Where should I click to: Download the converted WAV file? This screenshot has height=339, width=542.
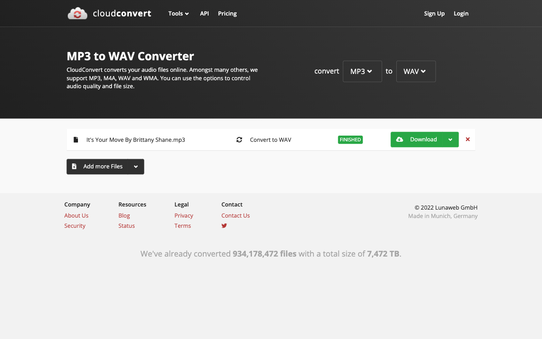[x=416, y=140]
